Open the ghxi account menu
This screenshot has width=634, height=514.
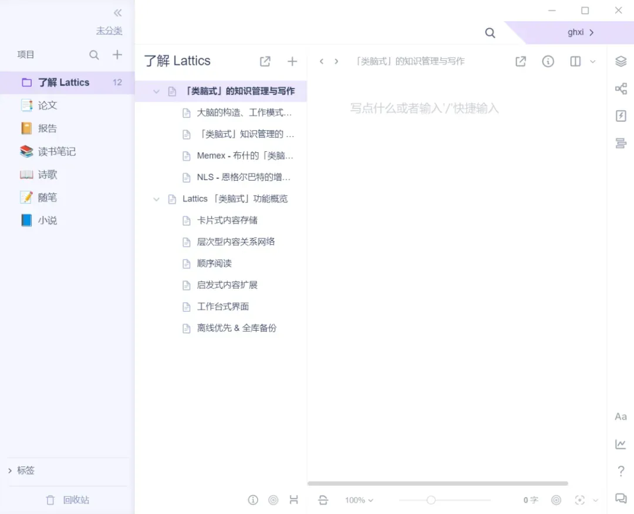pyautogui.click(x=580, y=32)
